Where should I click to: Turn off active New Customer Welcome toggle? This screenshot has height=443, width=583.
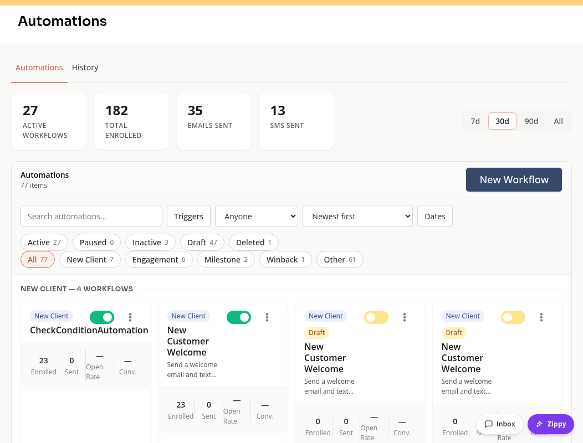[x=239, y=317]
